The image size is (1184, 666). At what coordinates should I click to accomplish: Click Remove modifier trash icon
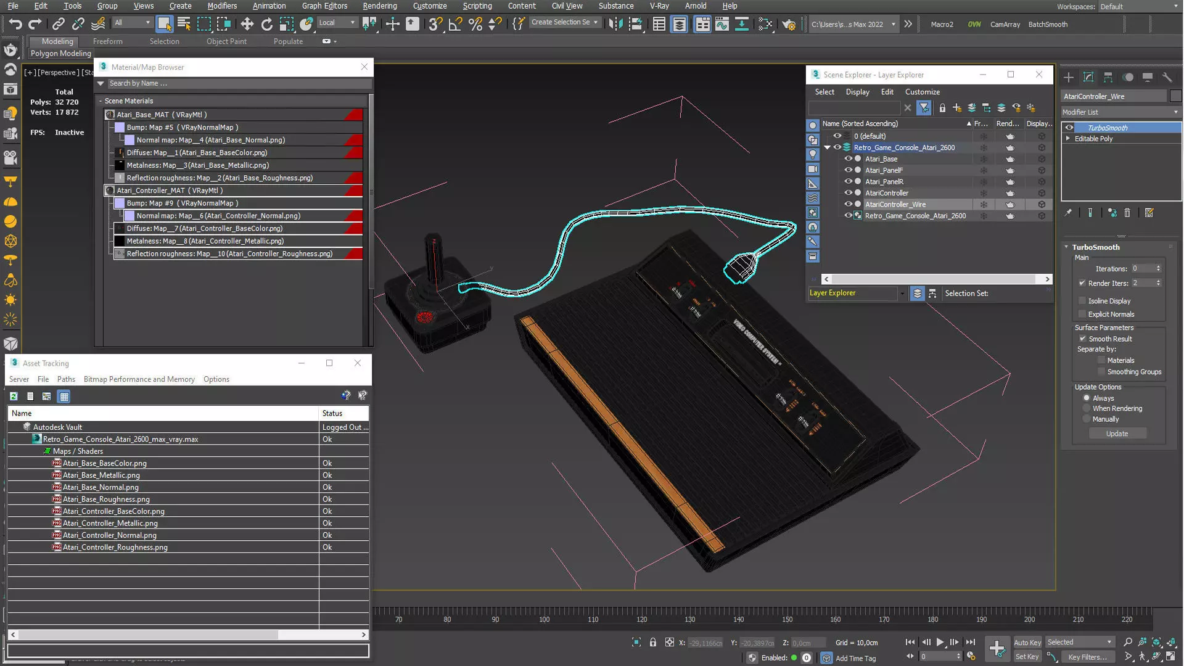[x=1127, y=213]
